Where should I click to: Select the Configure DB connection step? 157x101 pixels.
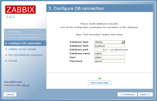23,43
